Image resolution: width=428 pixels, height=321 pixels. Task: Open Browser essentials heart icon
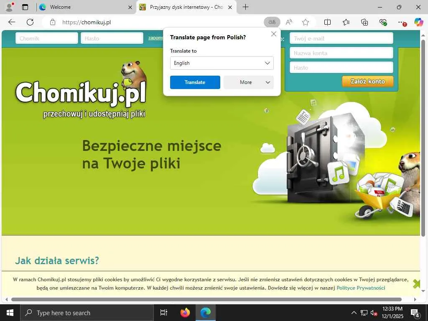coord(383,22)
